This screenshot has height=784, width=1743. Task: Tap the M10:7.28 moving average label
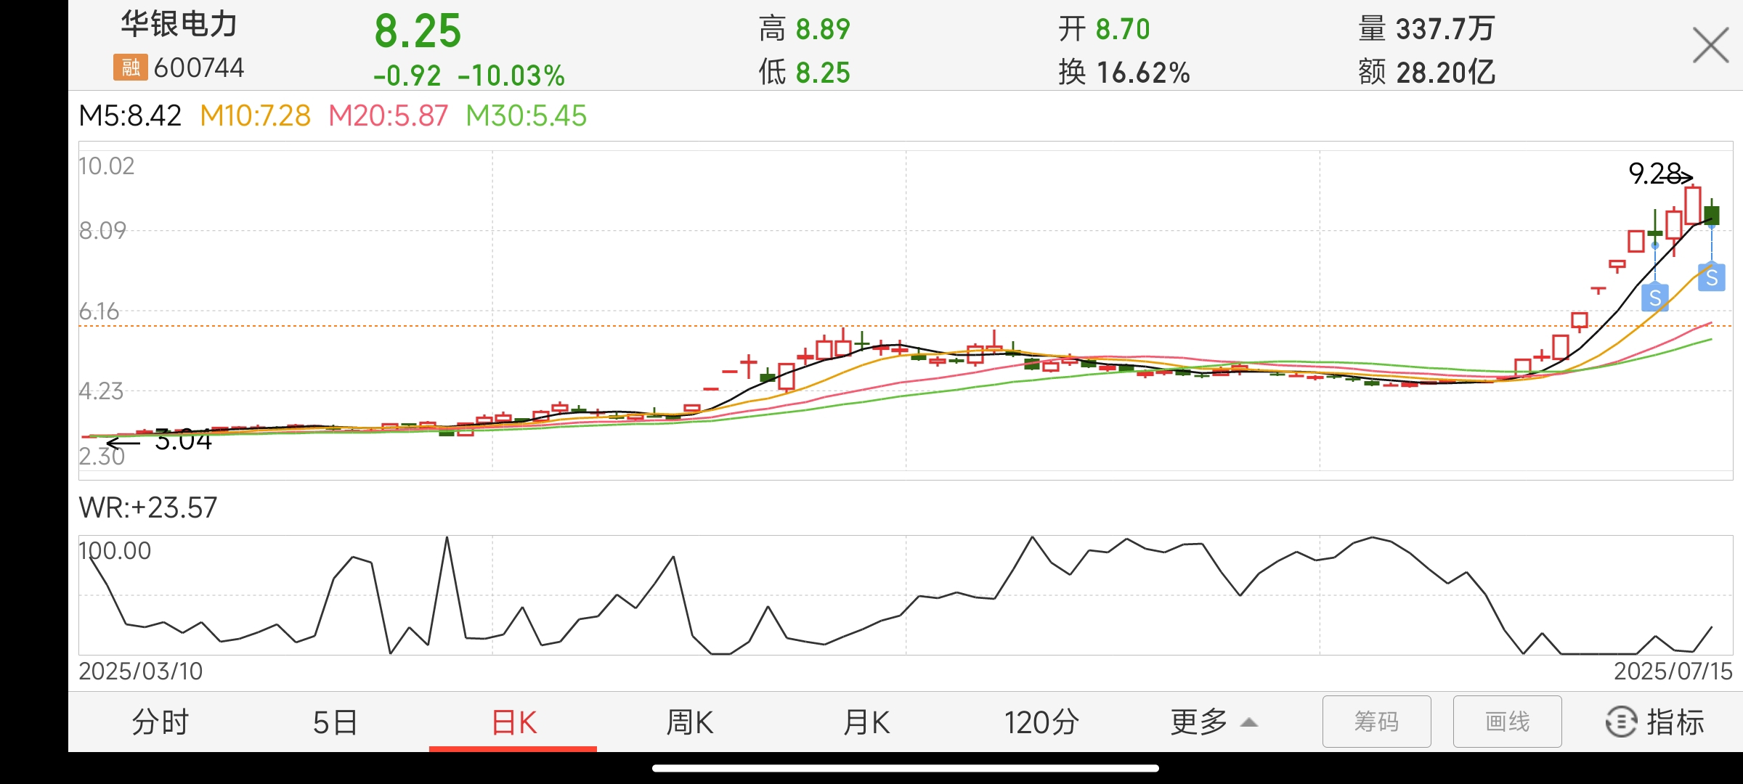click(x=255, y=115)
